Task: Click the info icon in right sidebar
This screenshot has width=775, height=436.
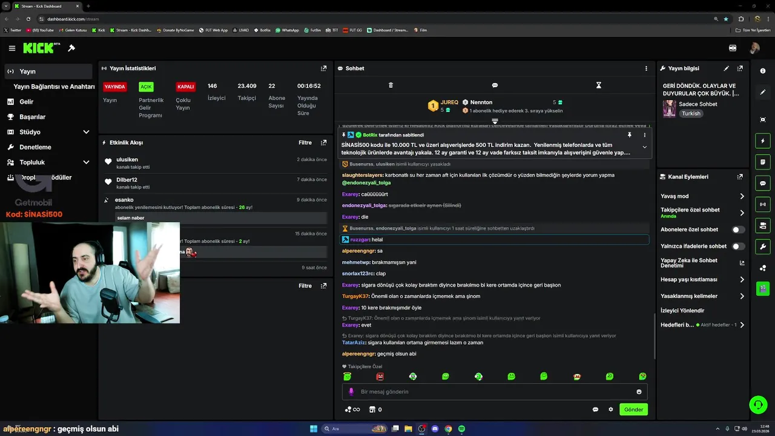Action: (x=762, y=71)
